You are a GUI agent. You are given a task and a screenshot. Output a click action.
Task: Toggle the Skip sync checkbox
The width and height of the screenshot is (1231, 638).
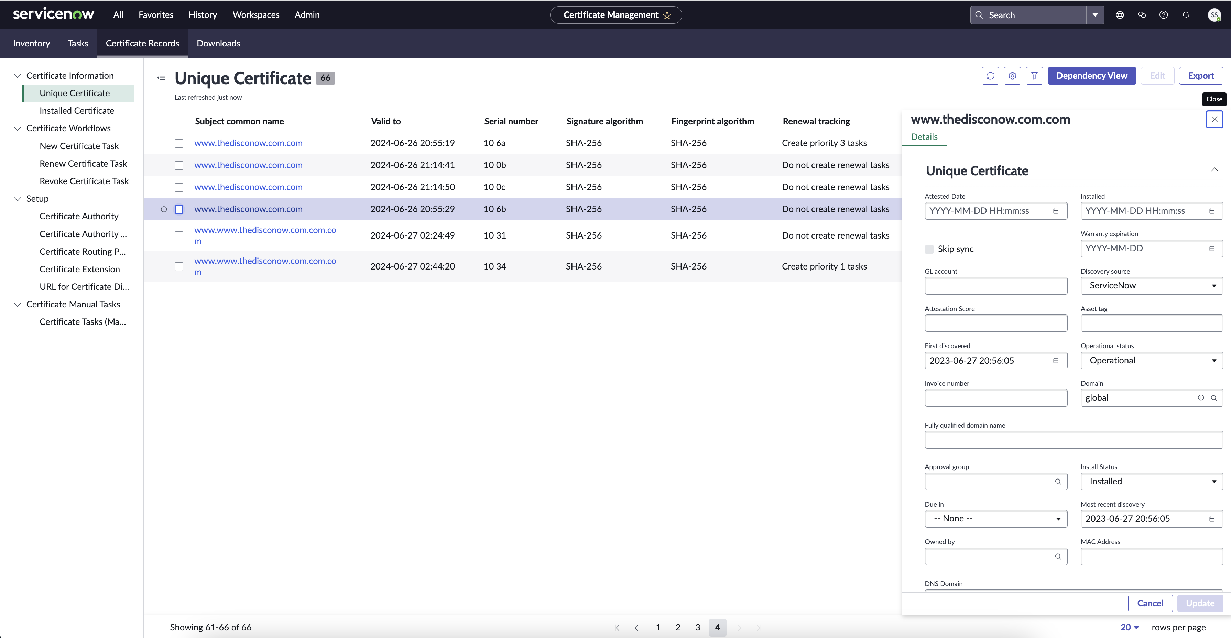929,249
